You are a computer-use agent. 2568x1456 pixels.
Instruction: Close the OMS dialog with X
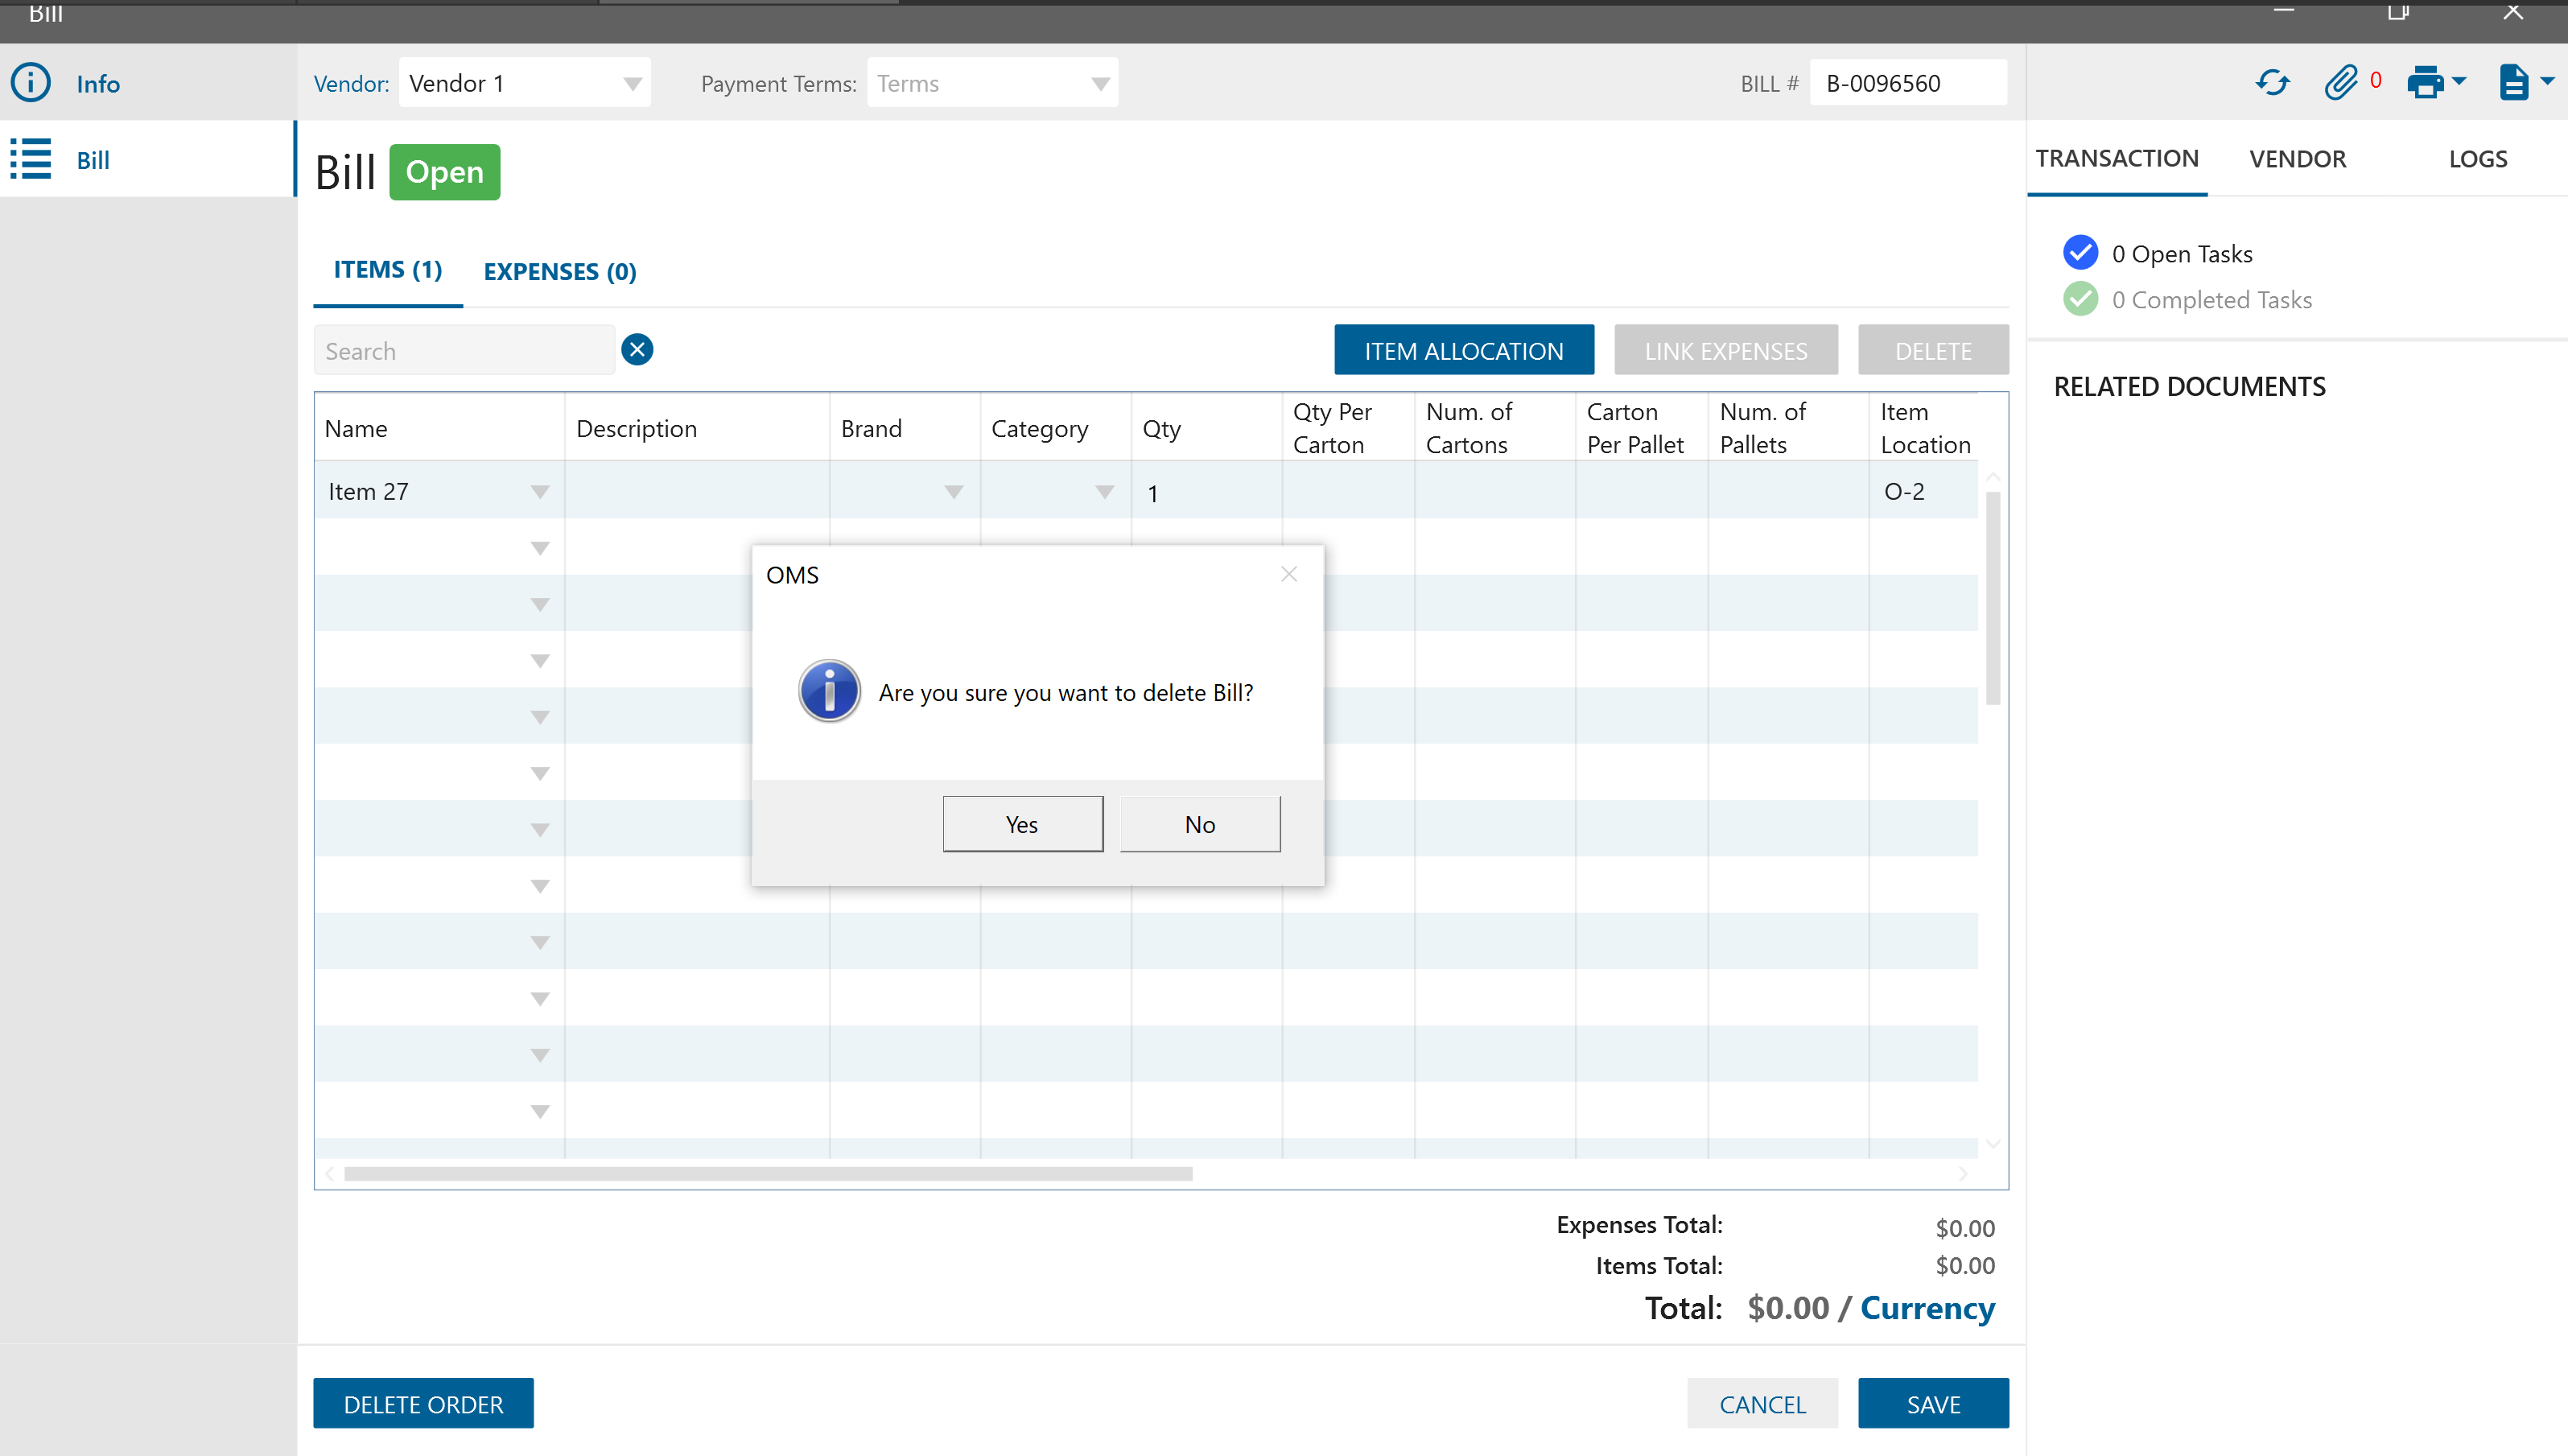point(1288,574)
